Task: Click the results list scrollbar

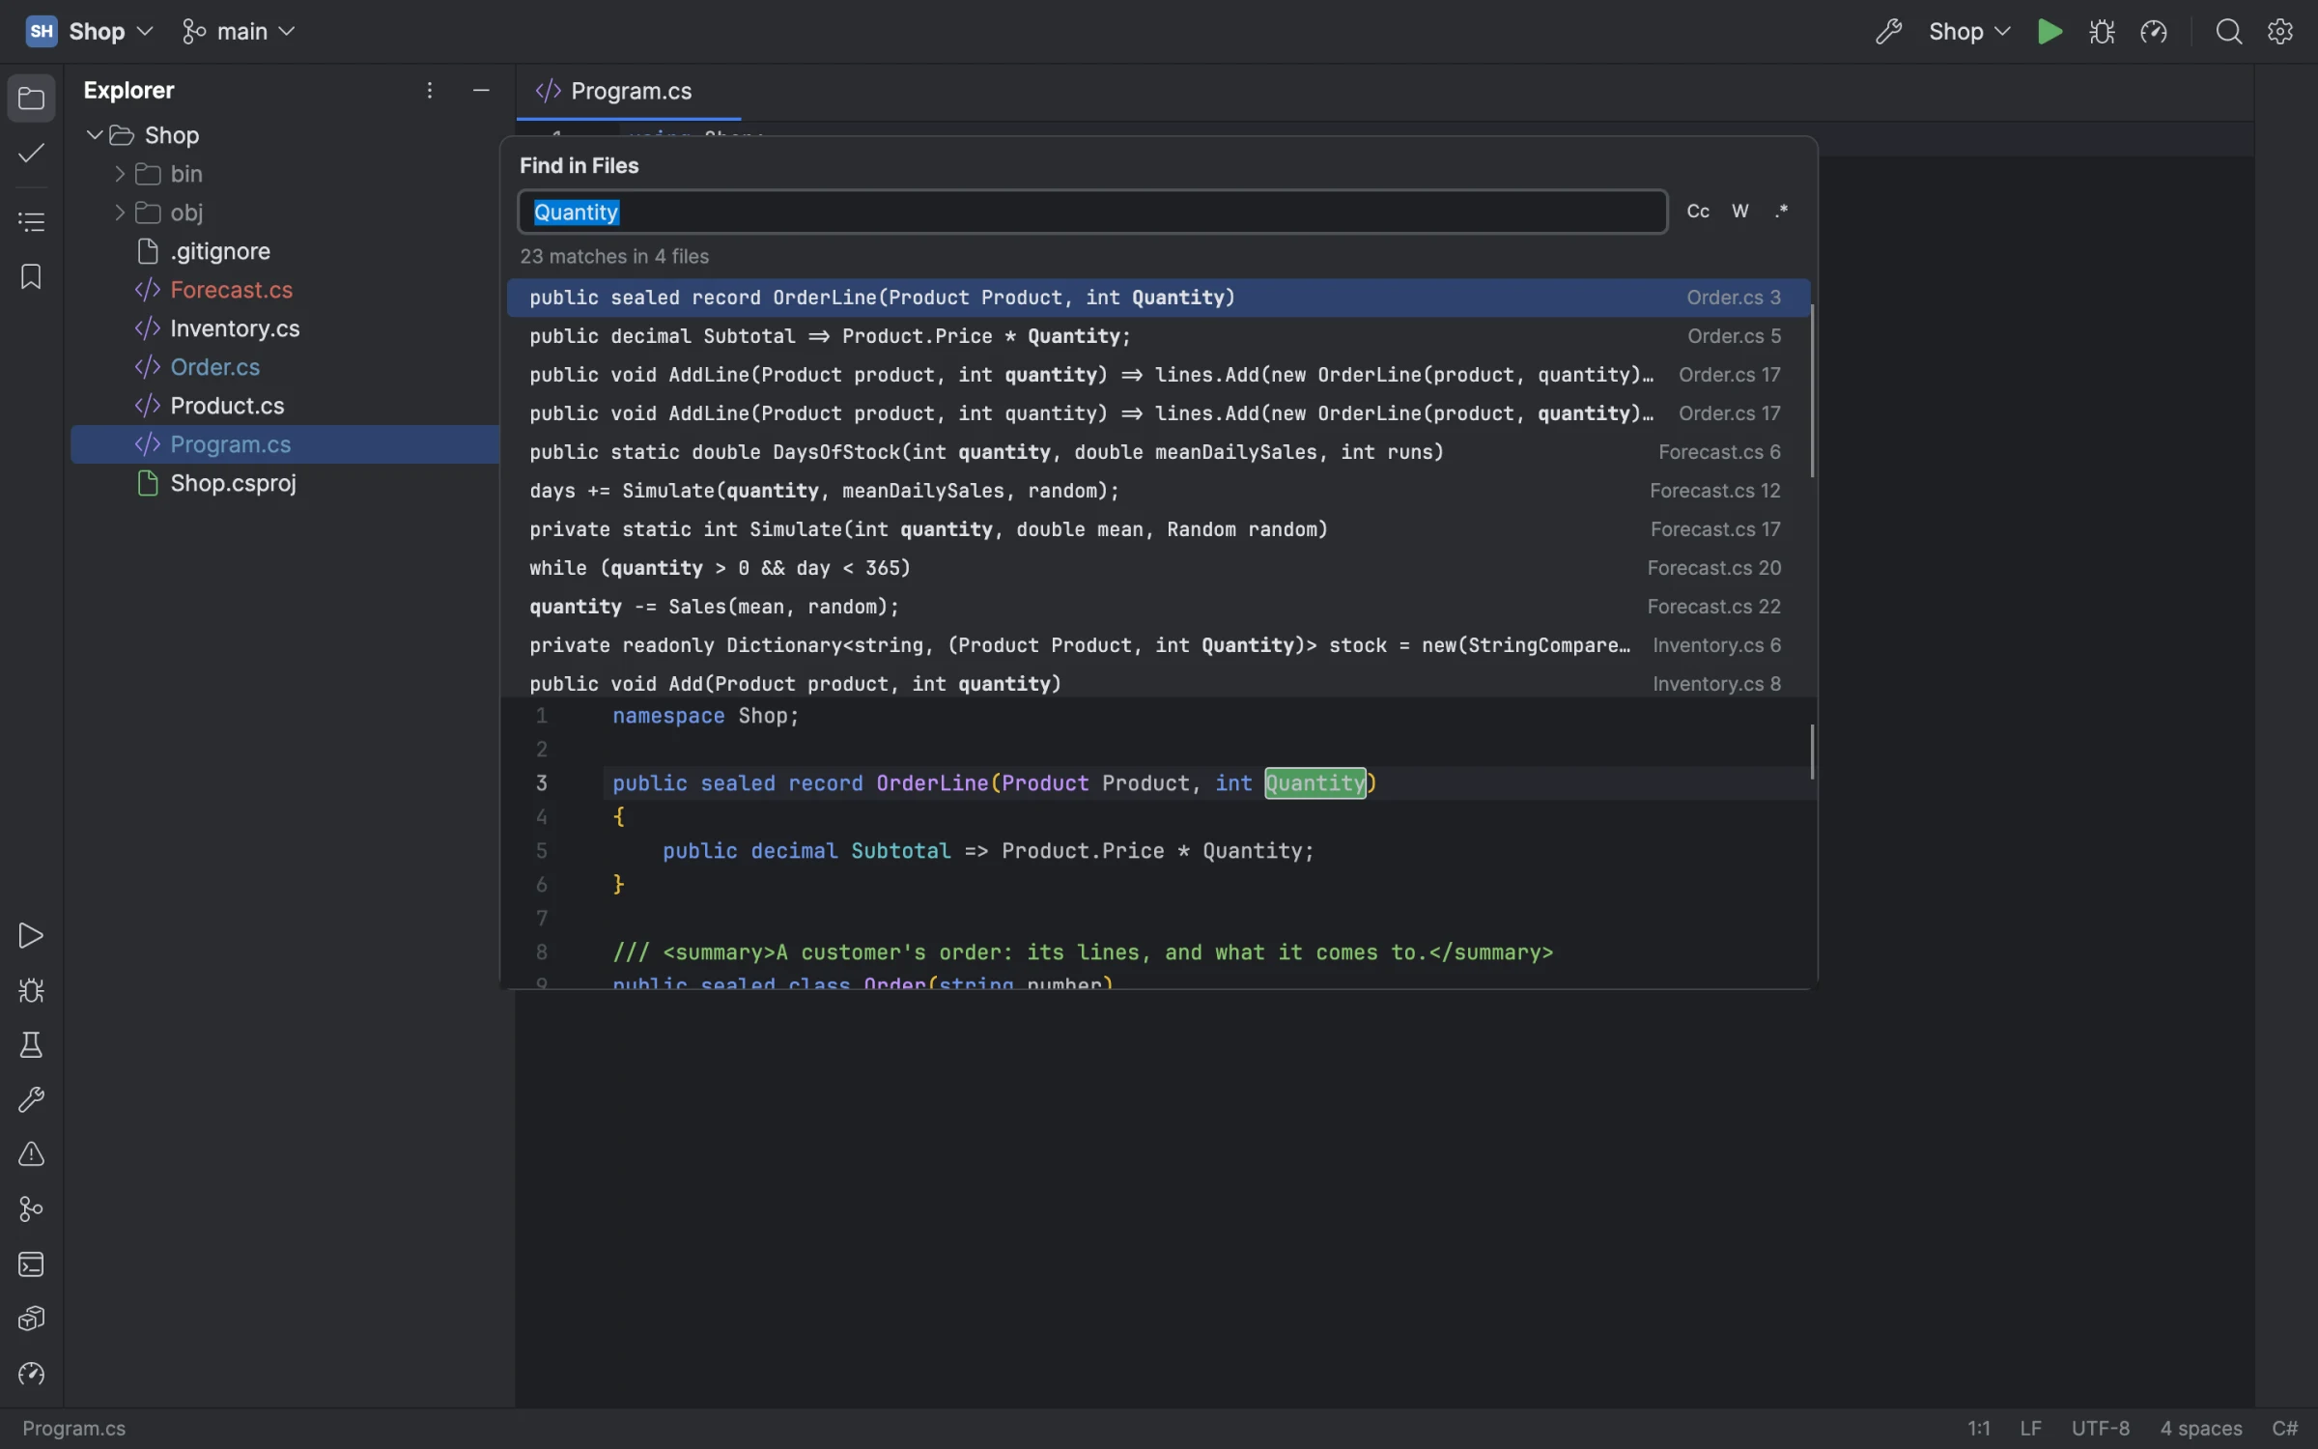Action: (1813, 391)
